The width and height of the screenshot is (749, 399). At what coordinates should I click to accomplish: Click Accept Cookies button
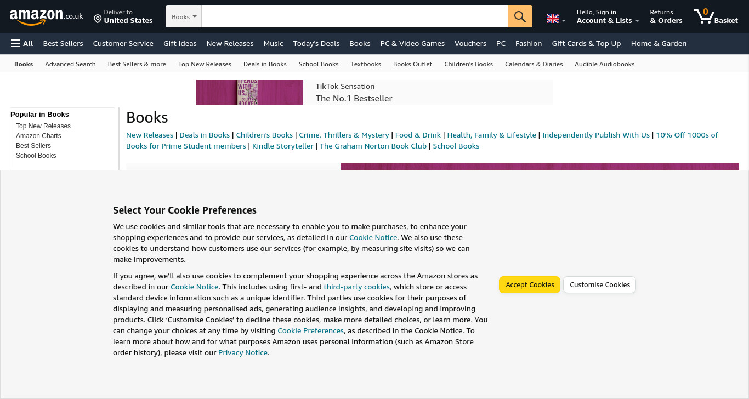point(530,285)
